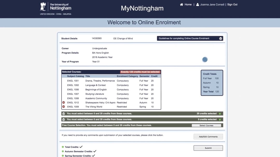Click Year Total 120 in Credit Totals
280x157 pixels.
pos(211,92)
